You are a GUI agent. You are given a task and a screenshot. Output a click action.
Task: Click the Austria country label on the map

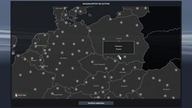[96, 86]
